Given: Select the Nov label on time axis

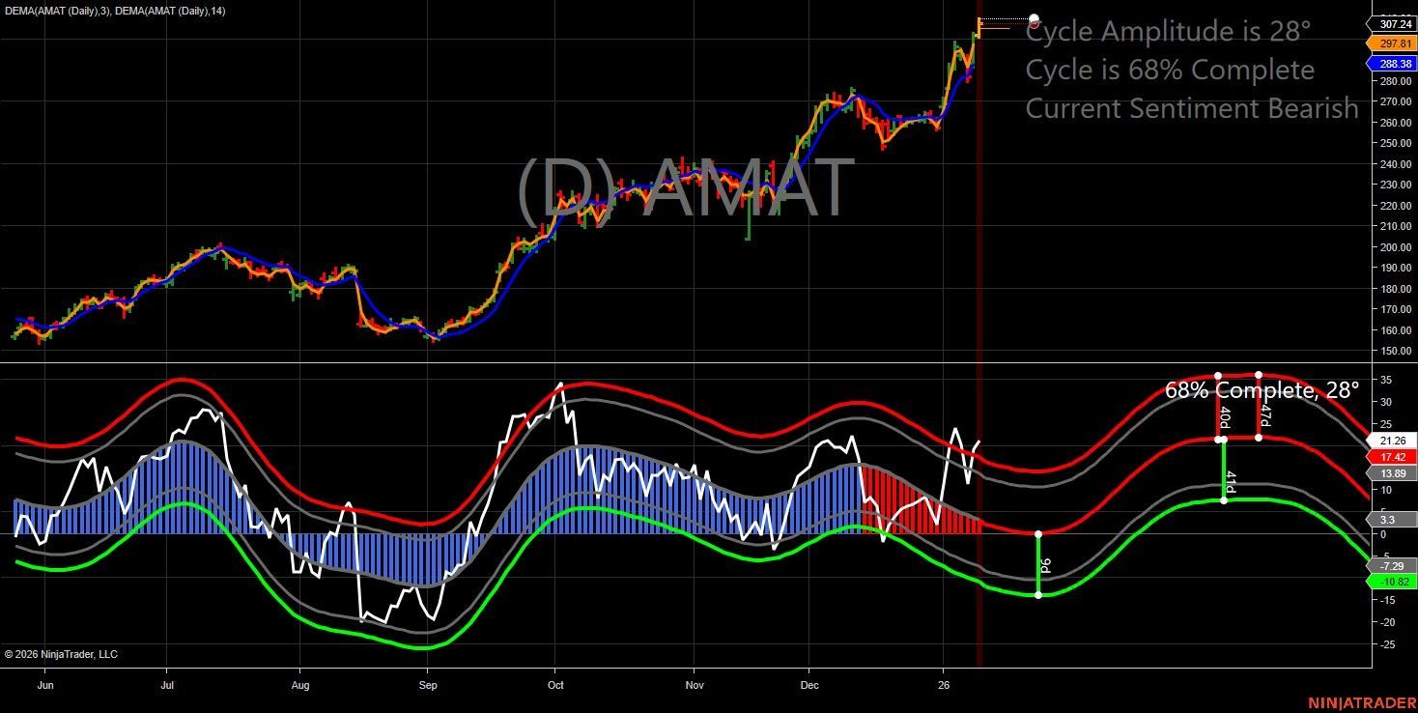Looking at the screenshot, I should (693, 686).
